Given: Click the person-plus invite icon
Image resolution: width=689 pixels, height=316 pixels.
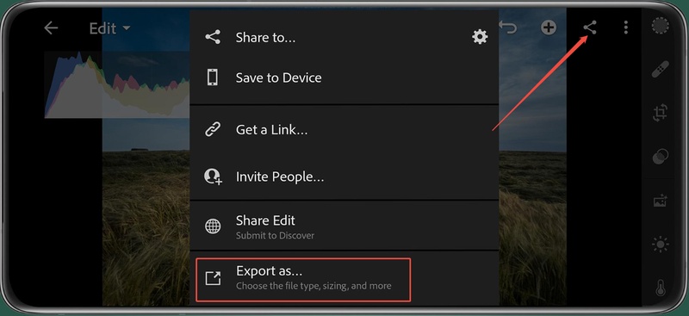Looking at the screenshot, I should [213, 177].
